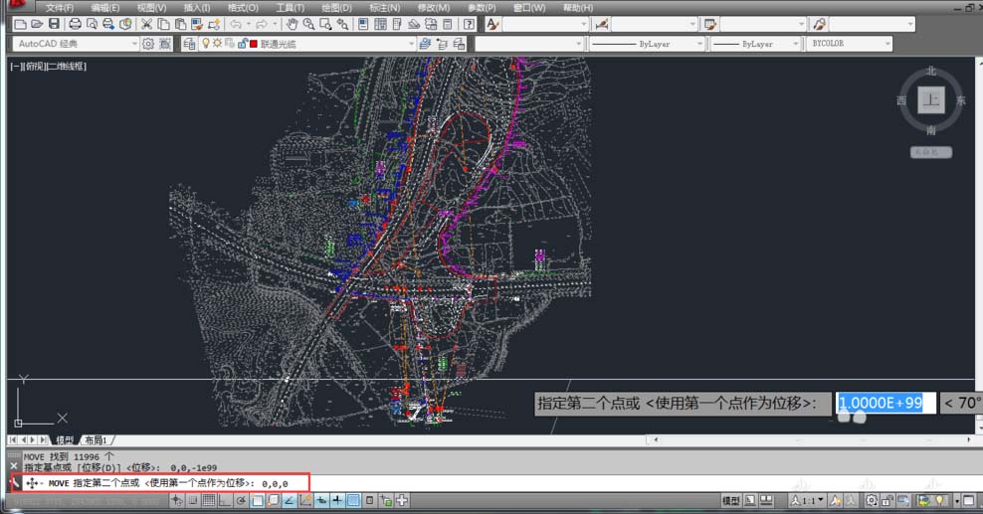Select the Cut scissors icon
Image resolution: width=983 pixels, height=514 pixels.
pos(146,24)
